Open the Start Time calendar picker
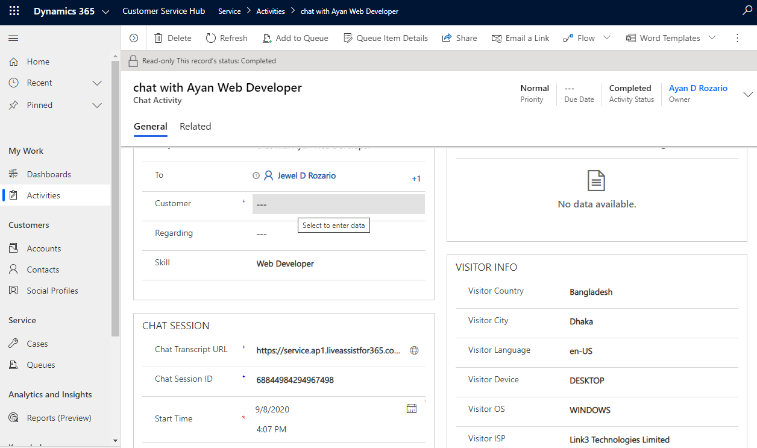The width and height of the screenshot is (757, 448). pyautogui.click(x=412, y=409)
